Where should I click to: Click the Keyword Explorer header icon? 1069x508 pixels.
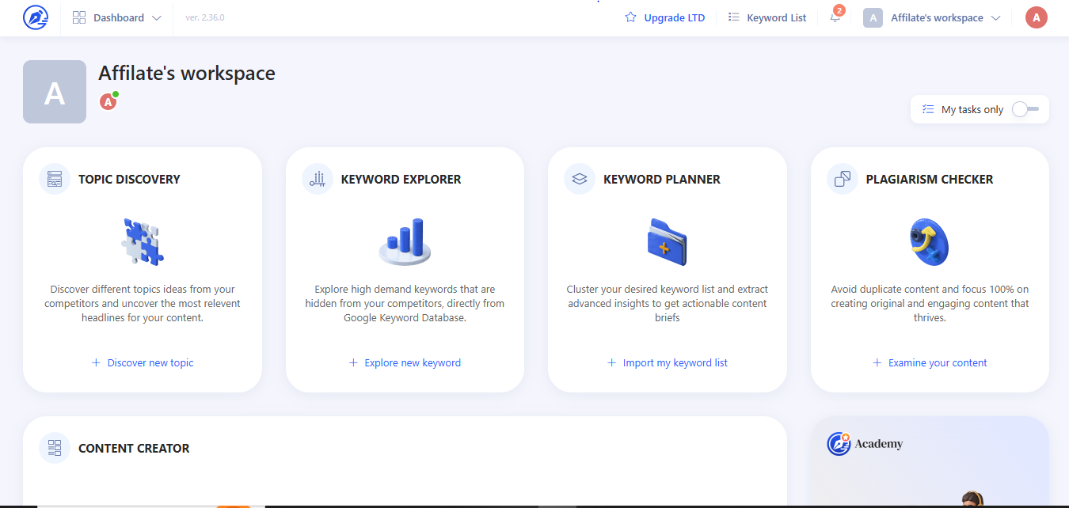(x=318, y=179)
